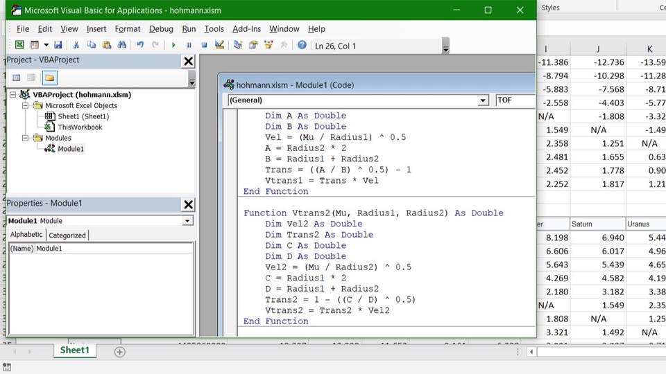
Task: Click the Insert UserForm toolbar icon
Action: [x=35, y=44]
